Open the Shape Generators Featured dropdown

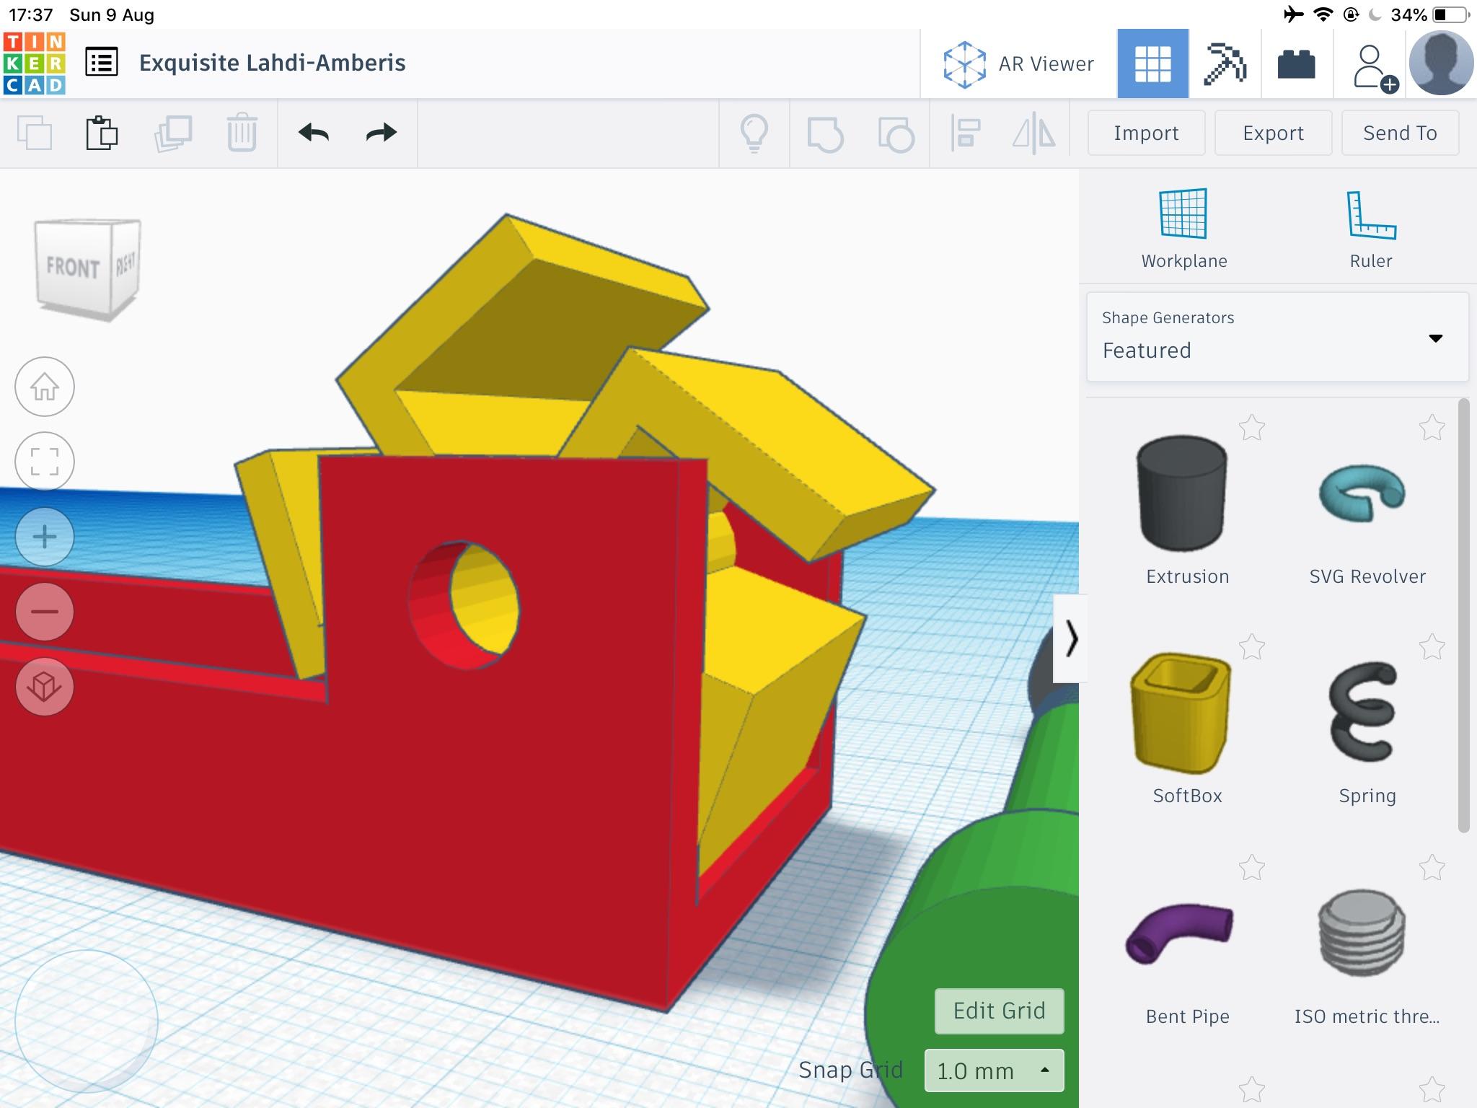pos(1277,337)
